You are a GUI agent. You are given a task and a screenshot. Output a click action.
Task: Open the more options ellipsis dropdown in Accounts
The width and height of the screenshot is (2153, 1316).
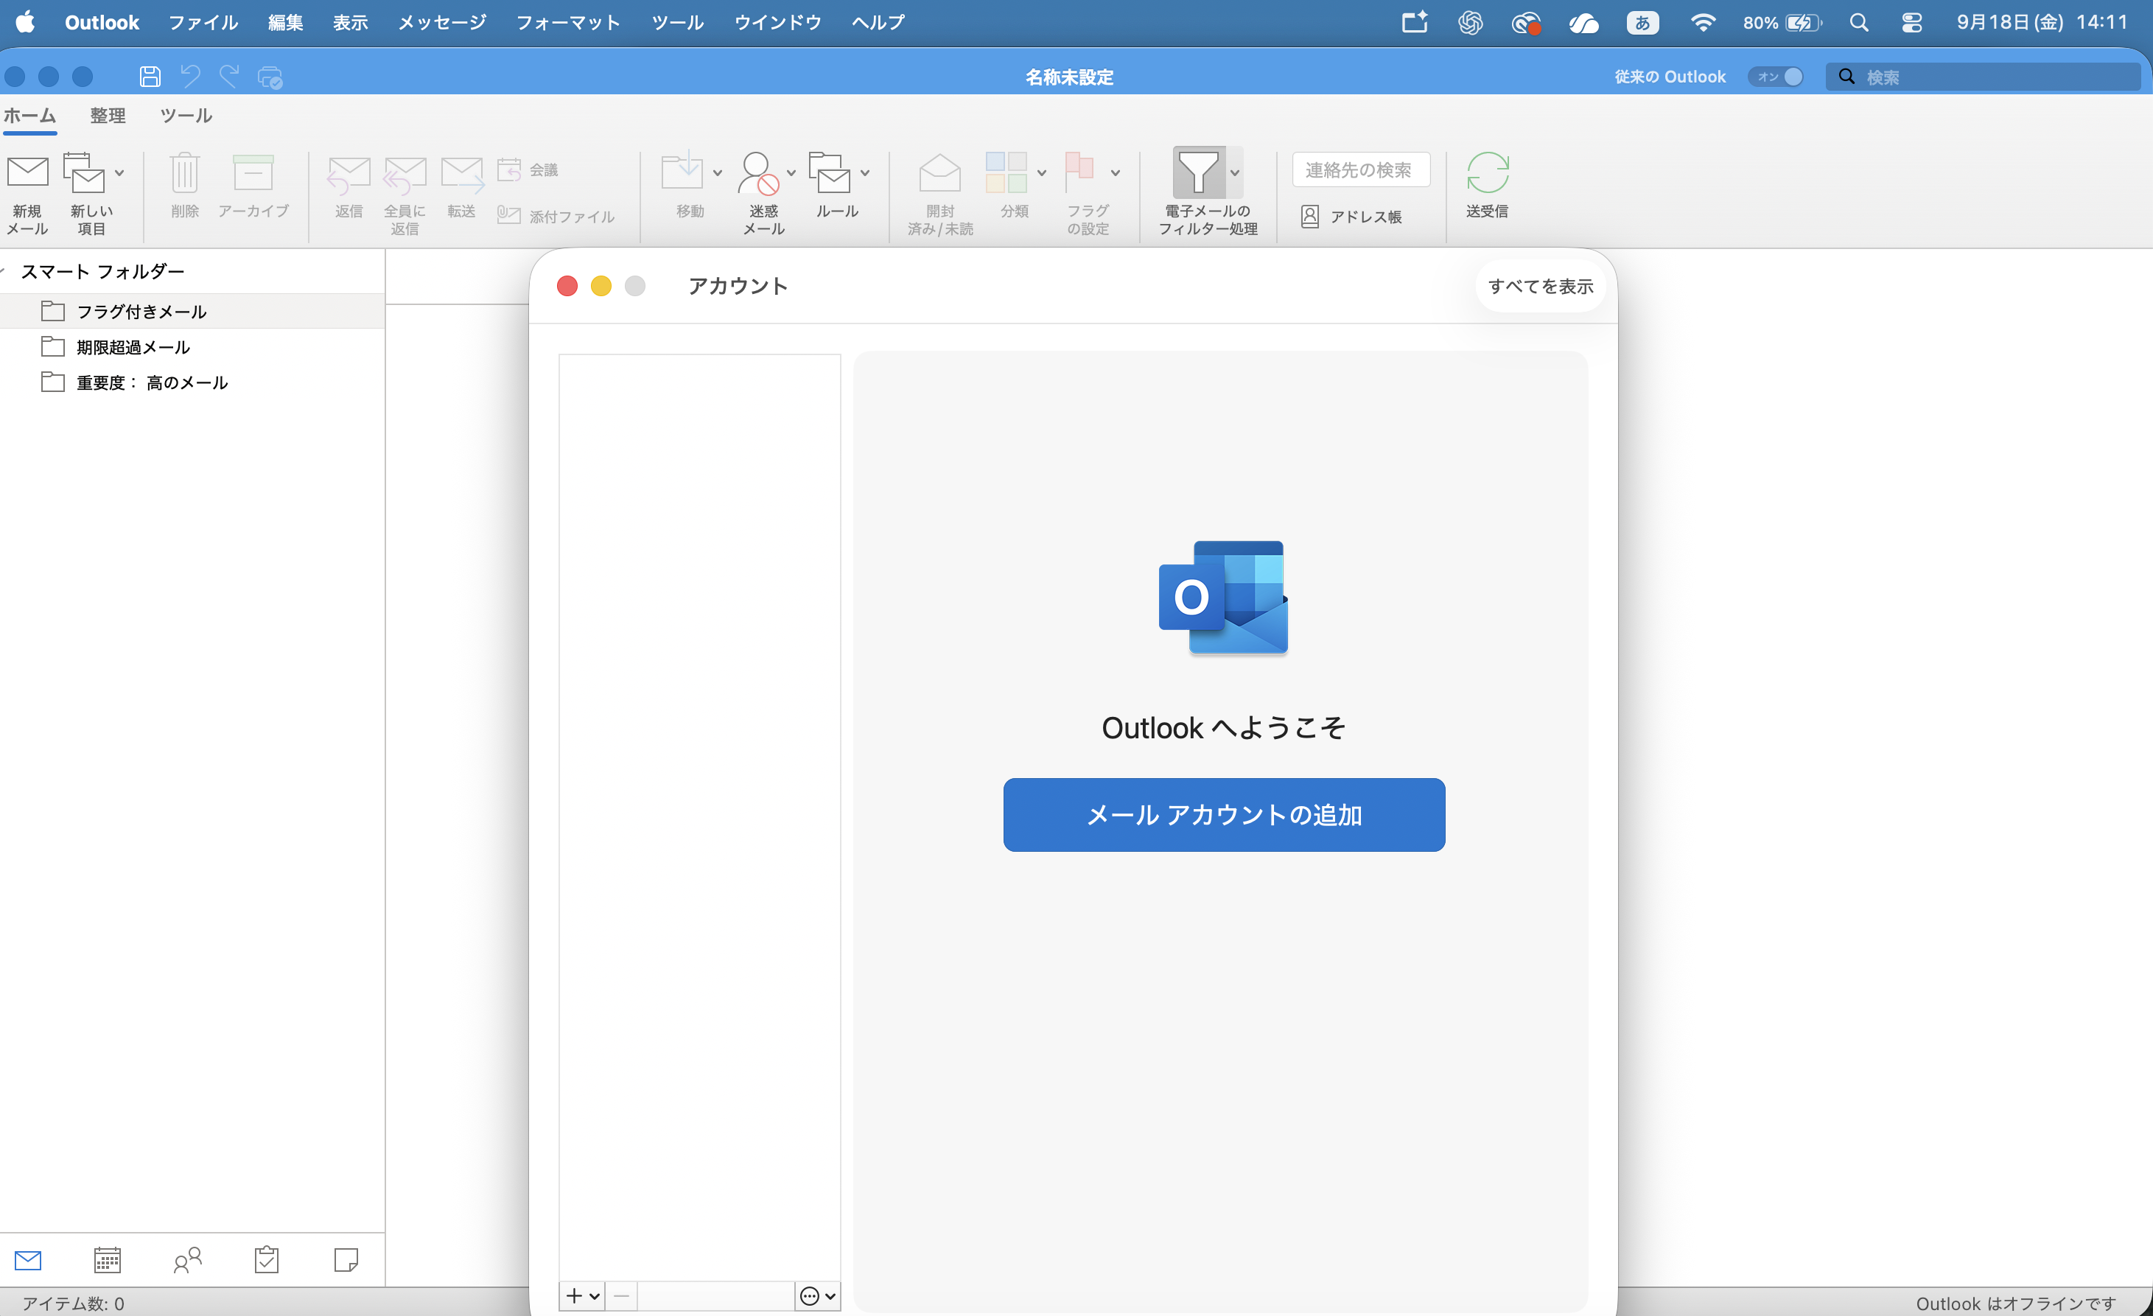[x=818, y=1296]
